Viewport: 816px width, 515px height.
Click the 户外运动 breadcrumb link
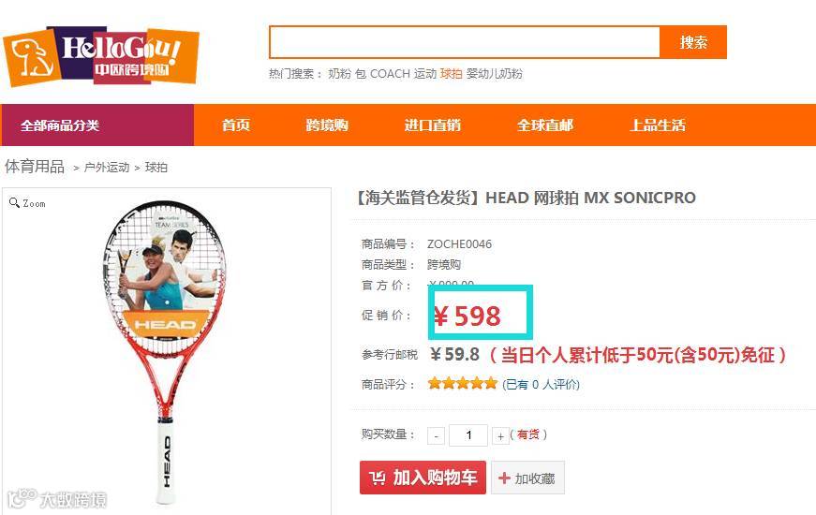pyautogui.click(x=107, y=168)
